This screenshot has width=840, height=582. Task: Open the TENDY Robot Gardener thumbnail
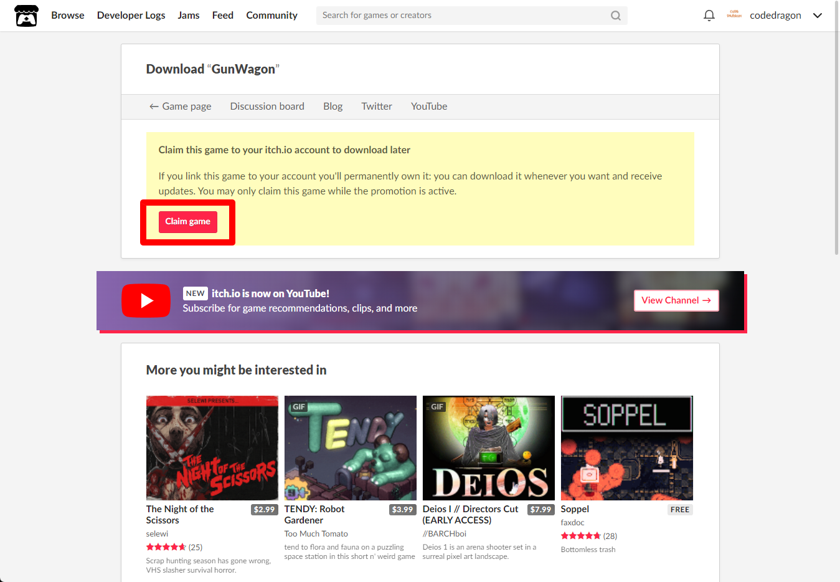(350, 447)
